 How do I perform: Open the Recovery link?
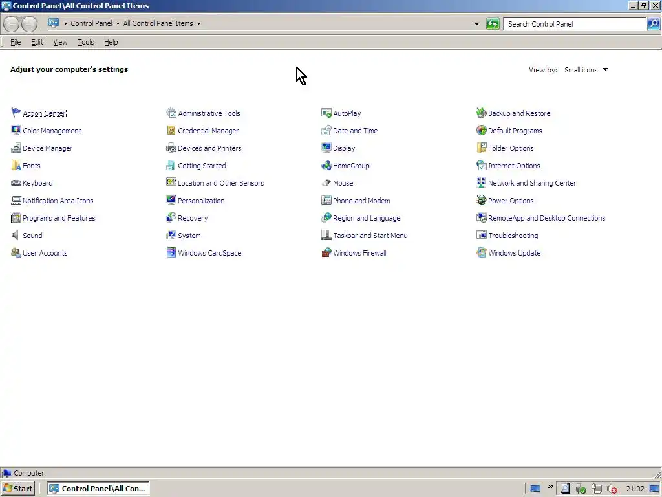tap(193, 218)
